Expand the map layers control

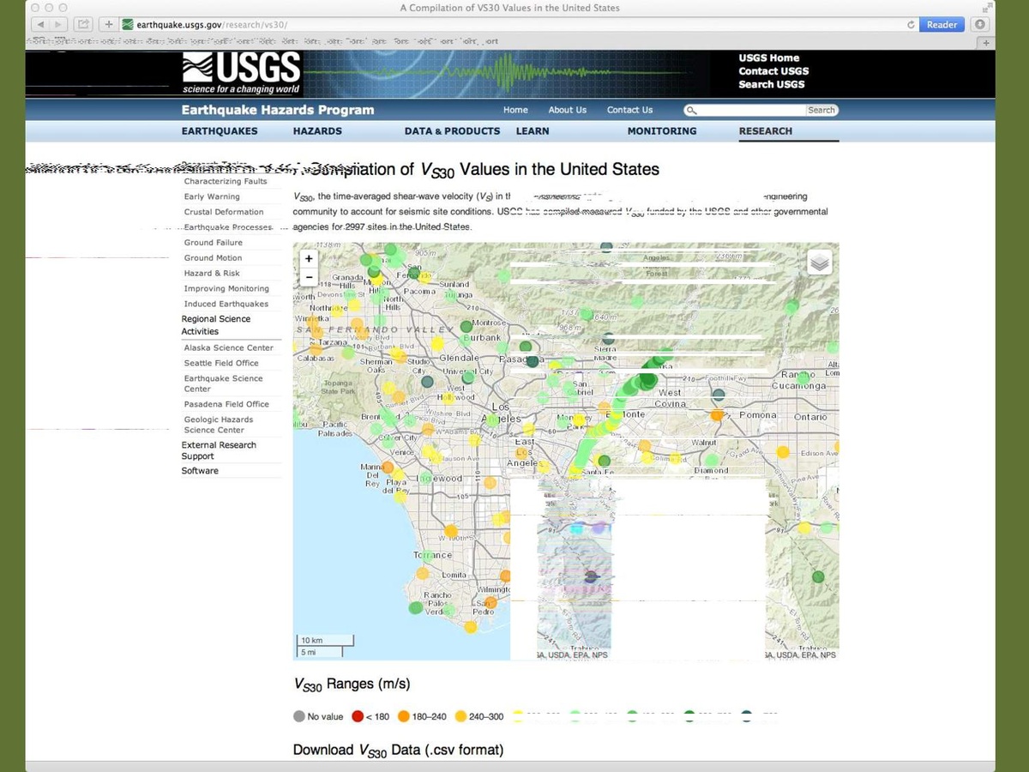pos(820,262)
